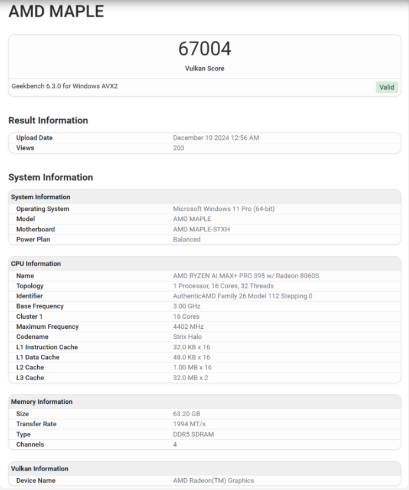Click the CPU Name label

25,276
